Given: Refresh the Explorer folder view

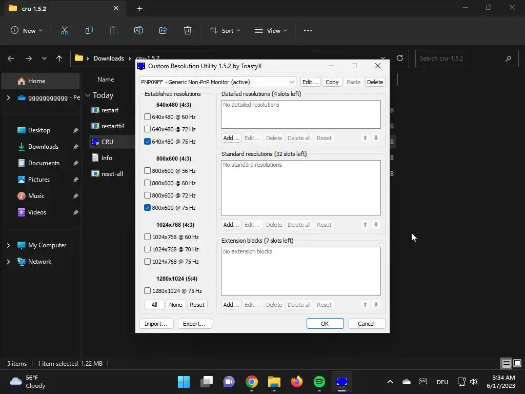Looking at the screenshot, I should 400,58.
